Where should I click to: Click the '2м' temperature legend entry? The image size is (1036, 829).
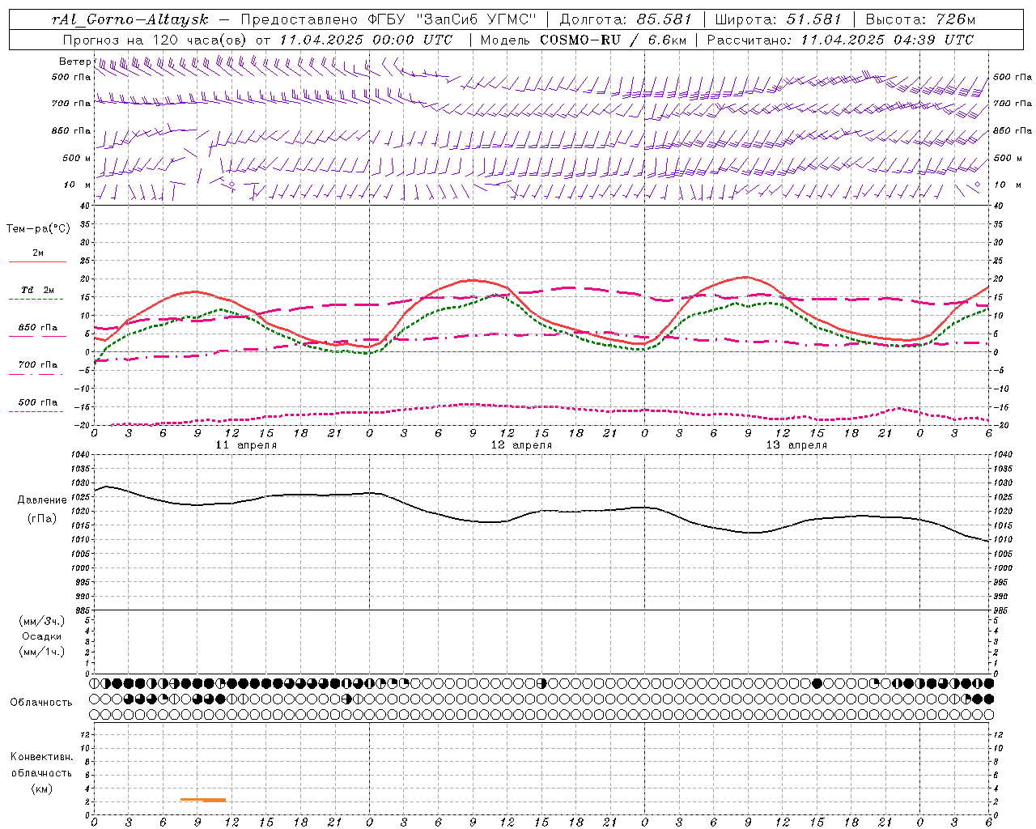coord(38,253)
